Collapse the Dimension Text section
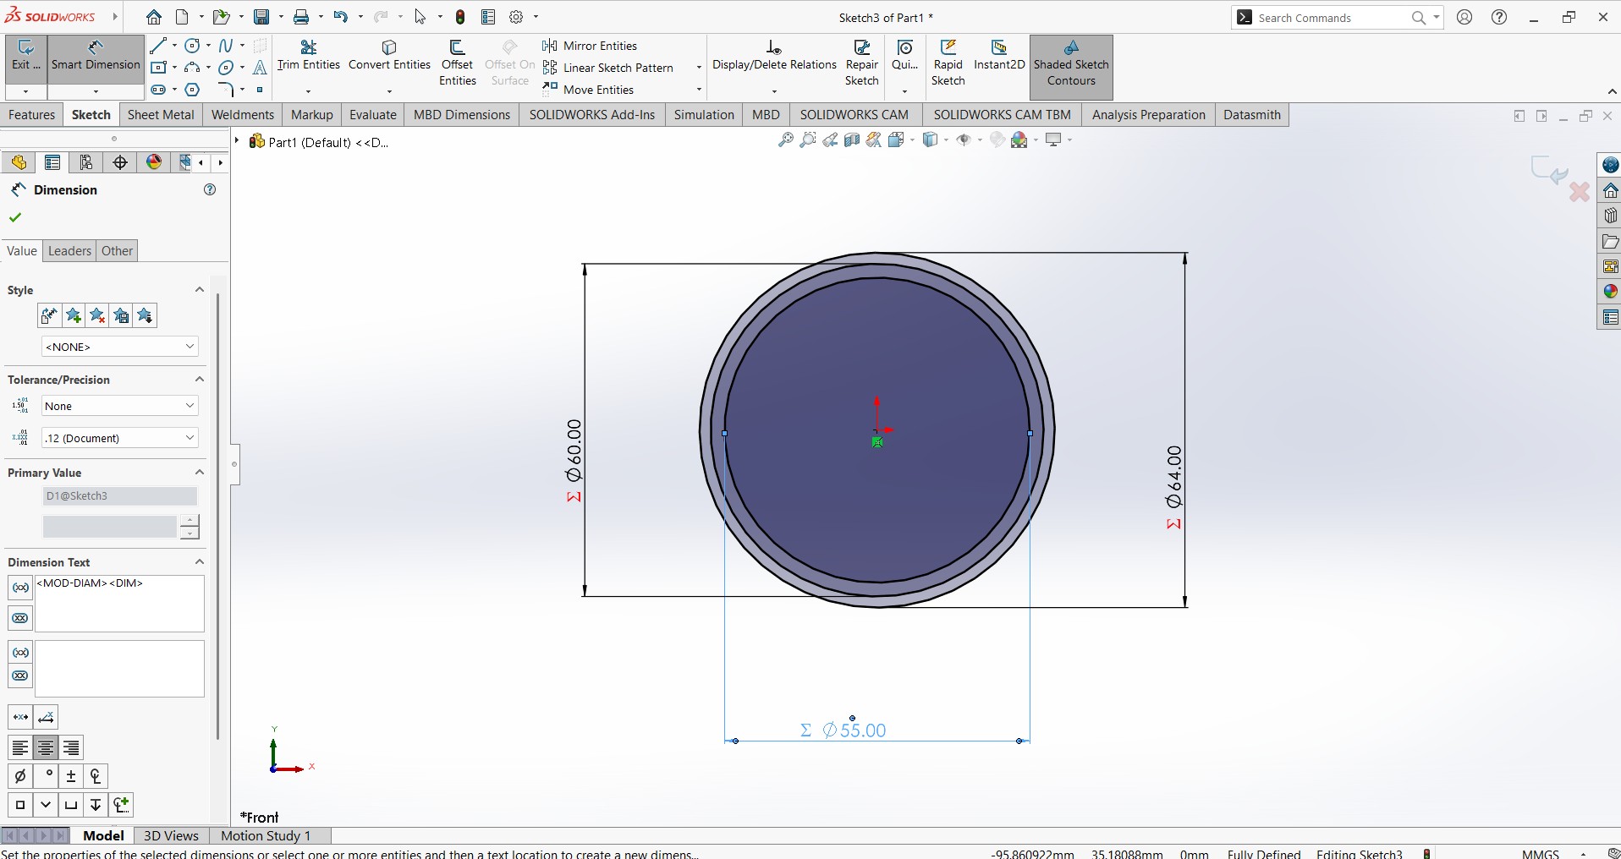This screenshot has height=859, width=1621. pyautogui.click(x=200, y=562)
